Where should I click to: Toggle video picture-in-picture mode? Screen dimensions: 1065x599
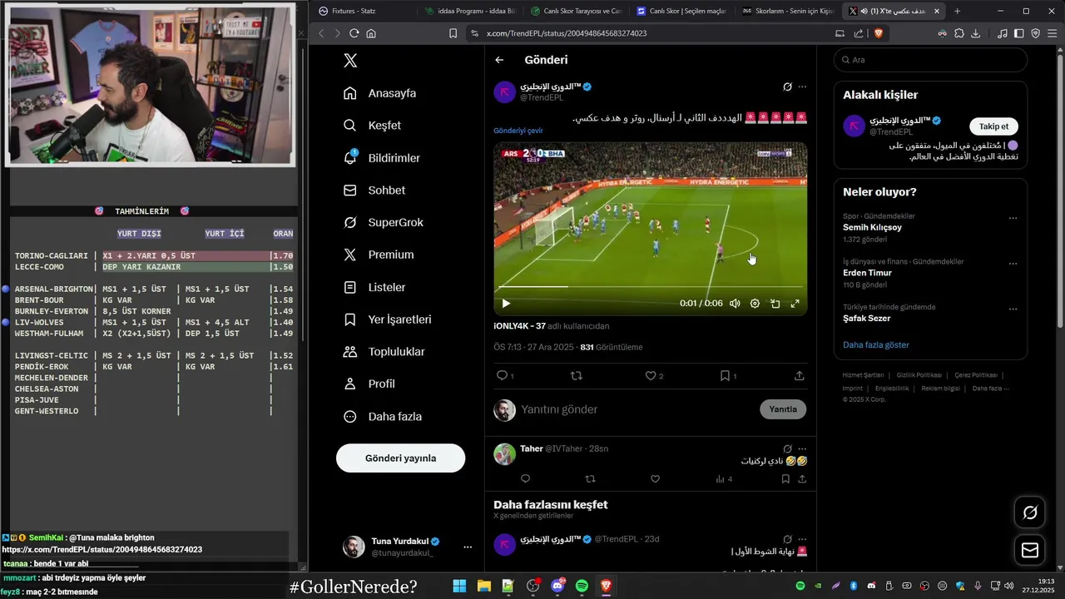coord(775,304)
